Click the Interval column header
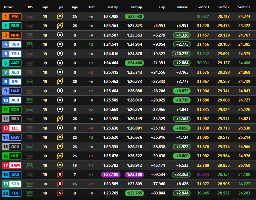Viewport: 256px width, 200px height. click(x=183, y=7)
